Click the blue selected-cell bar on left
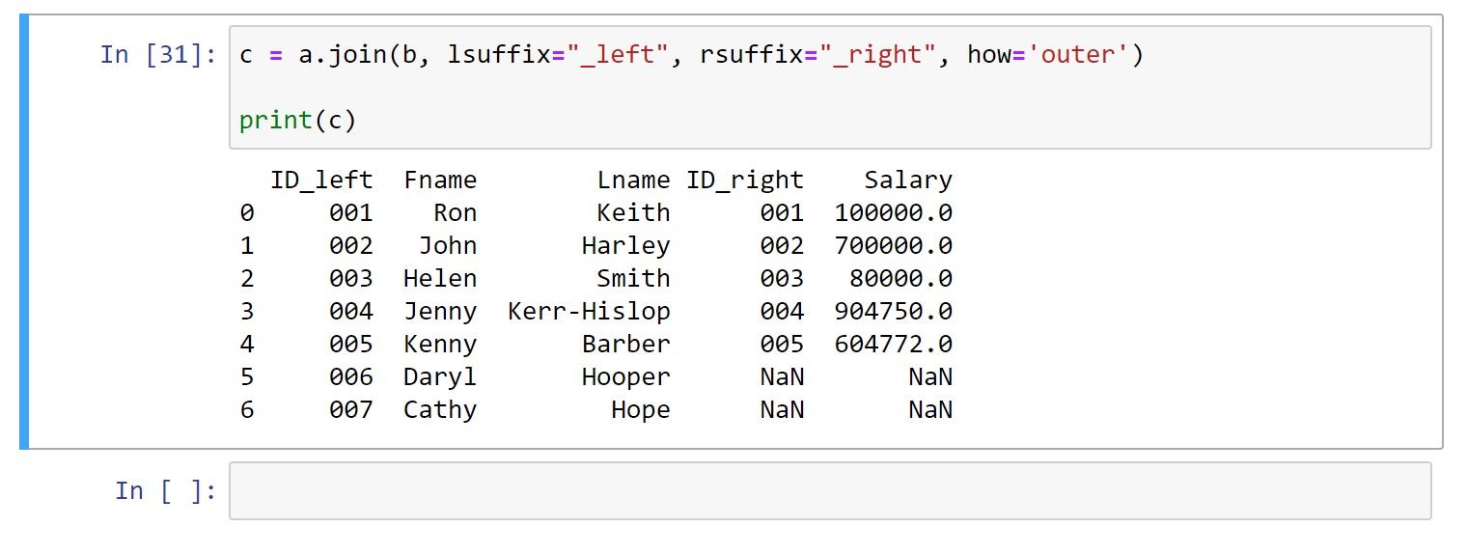The width and height of the screenshot is (1467, 555). point(24,232)
